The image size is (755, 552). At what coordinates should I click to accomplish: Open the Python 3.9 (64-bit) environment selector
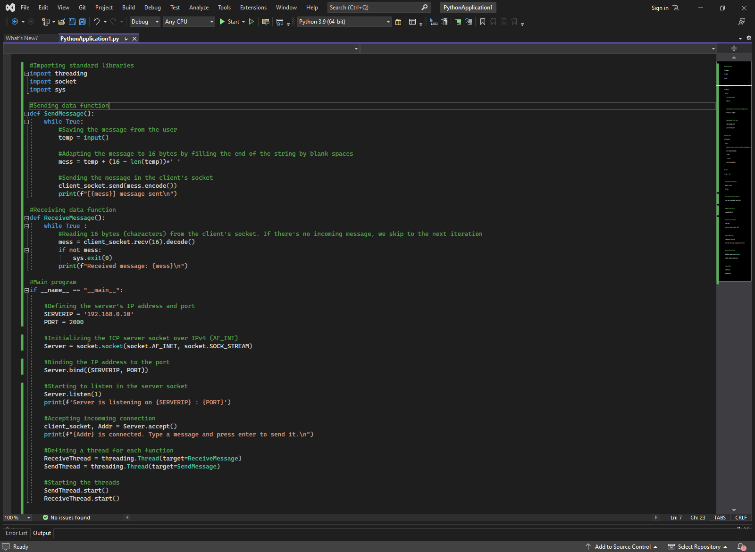344,22
